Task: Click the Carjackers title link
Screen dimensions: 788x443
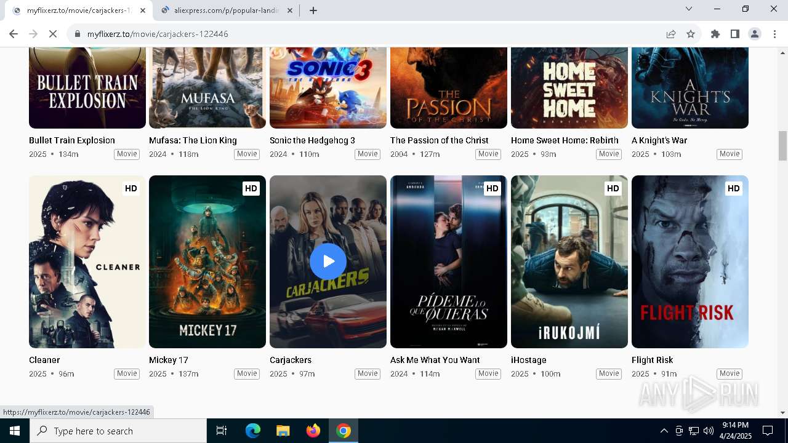Action: tap(291, 360)
